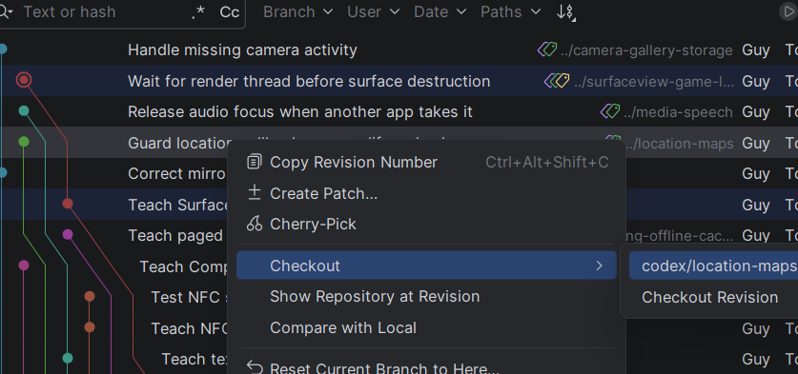Click the reset arrow icon
The height and width of the screenshot is (374, 798).
(x=254, y=367)
